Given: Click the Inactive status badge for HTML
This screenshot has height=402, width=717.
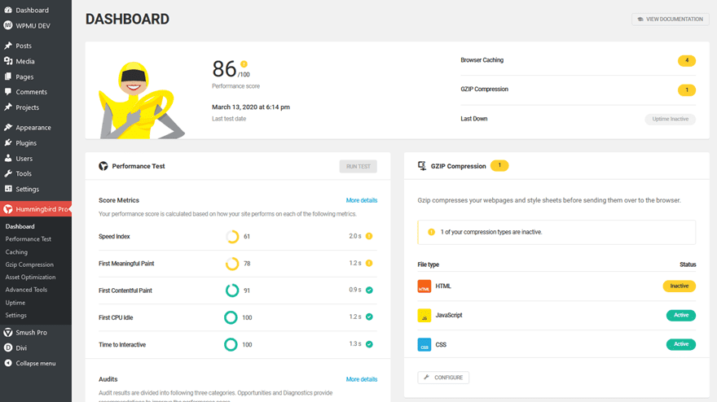Looking at the screenshot, I should (679, 286).
